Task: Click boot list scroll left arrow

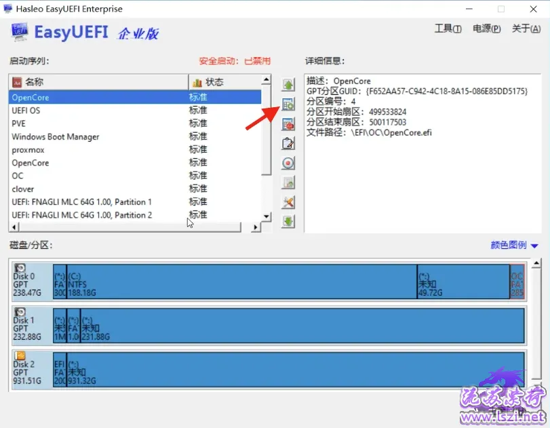Action: tap(14, 227)
